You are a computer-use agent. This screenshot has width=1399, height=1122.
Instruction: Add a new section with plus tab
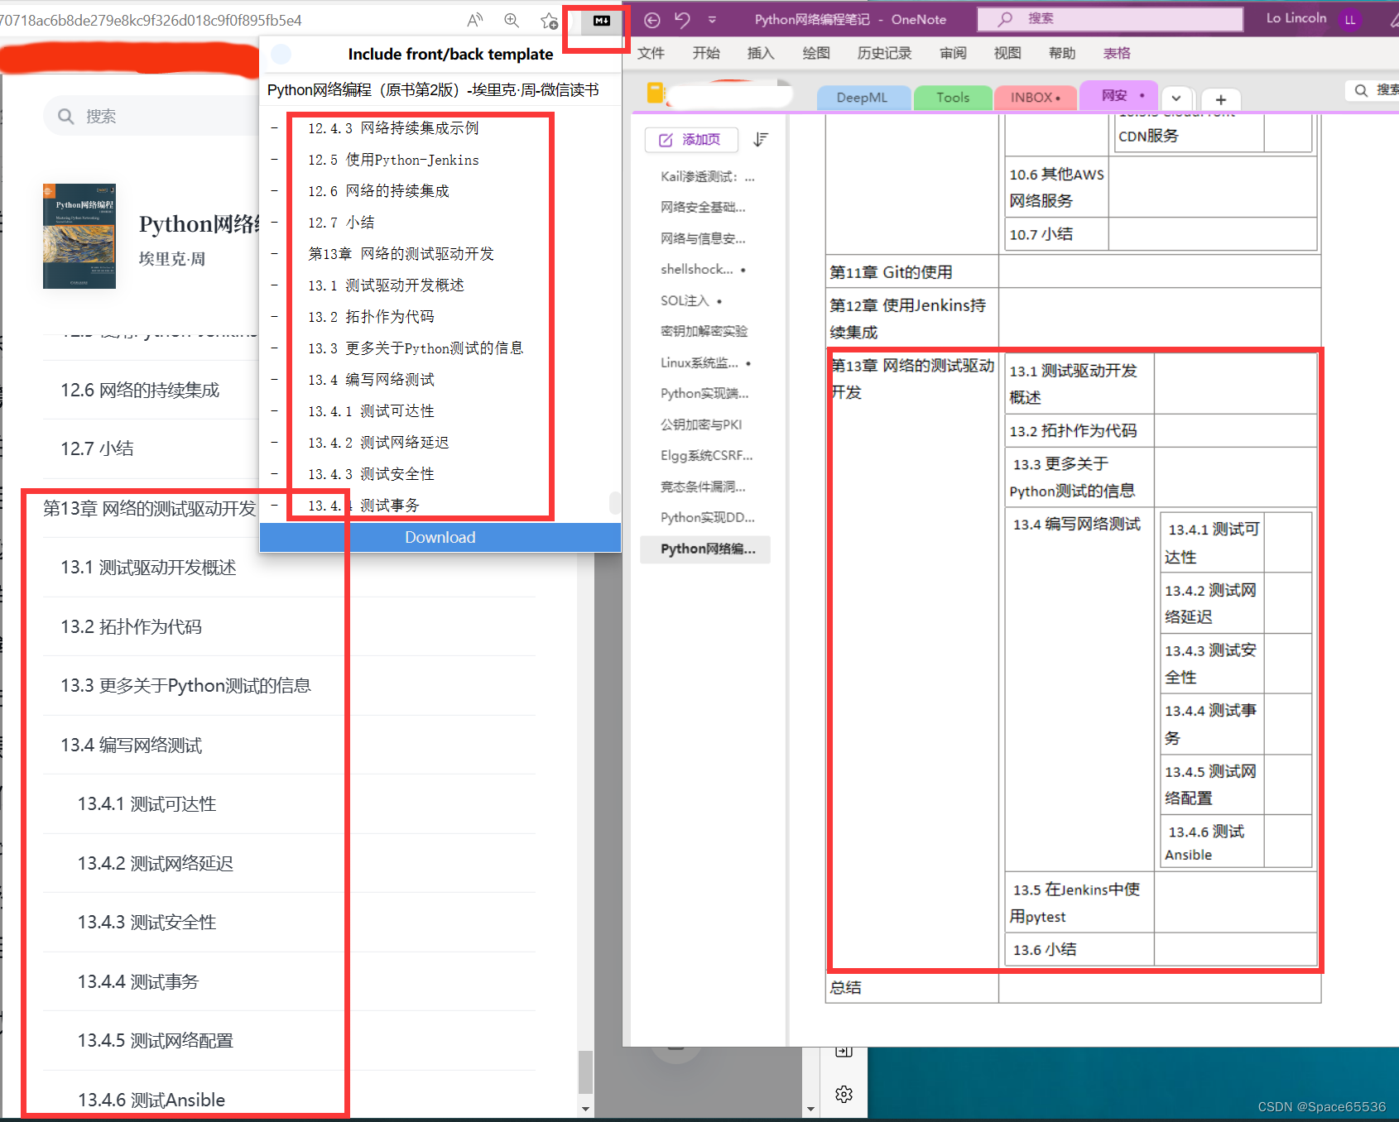(1220, 99)
